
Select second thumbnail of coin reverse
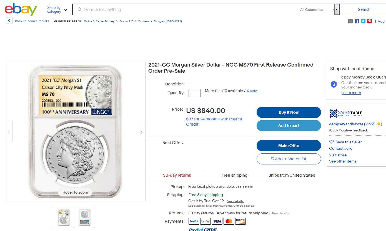(x=84, y=217)
